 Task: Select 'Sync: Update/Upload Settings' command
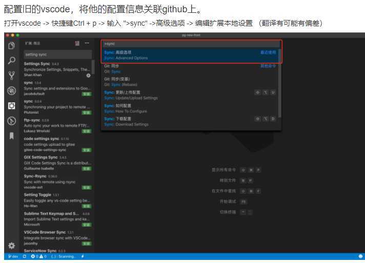[190, 95]
